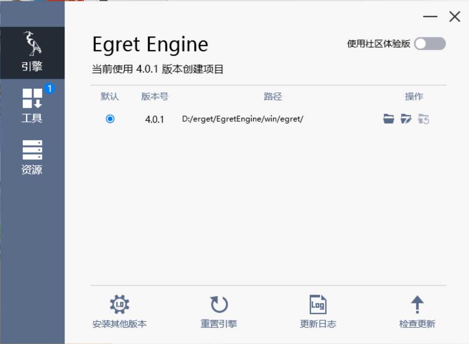Open the 资源 (Resources) sidebar tab
Image resolution: width=469 pixels, height=344 pixels.
click(32, 157)
